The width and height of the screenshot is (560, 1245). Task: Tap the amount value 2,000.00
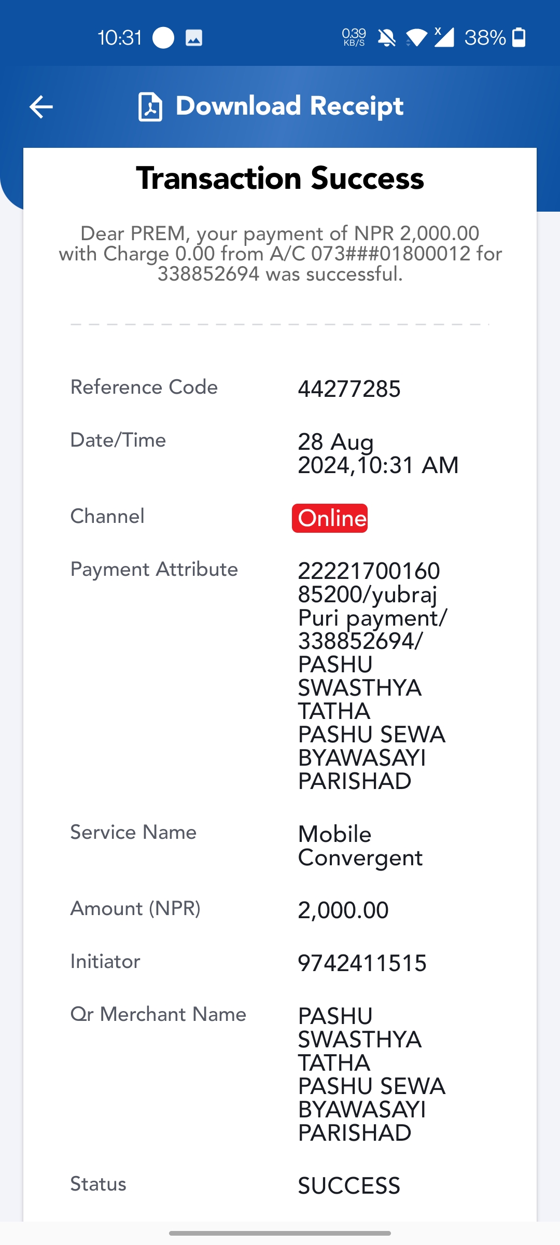click(343, 910)
